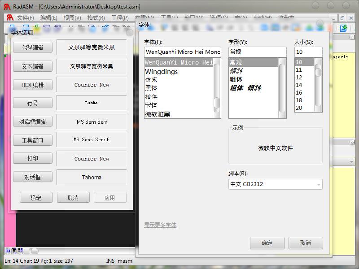The image size is (359, 269).
Task: Confirm with 确定 in 字体选项 dialog
Action: tap(36, 198)
